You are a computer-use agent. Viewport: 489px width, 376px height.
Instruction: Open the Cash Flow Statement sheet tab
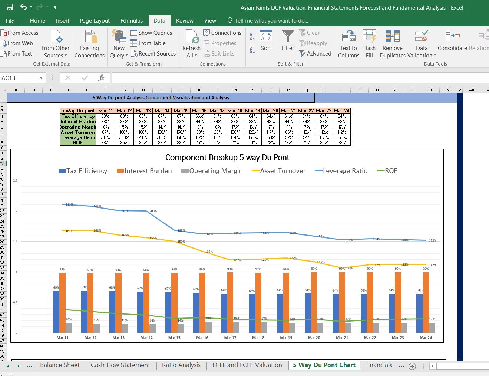pos(120,365)
